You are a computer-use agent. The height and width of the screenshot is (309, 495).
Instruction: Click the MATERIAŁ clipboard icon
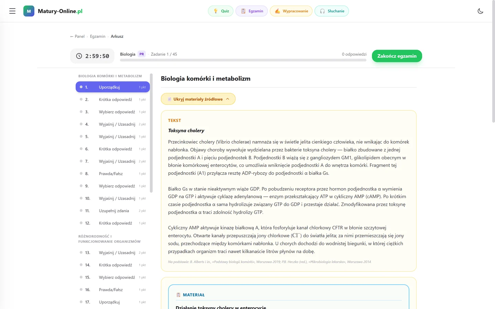coord(178,295)
